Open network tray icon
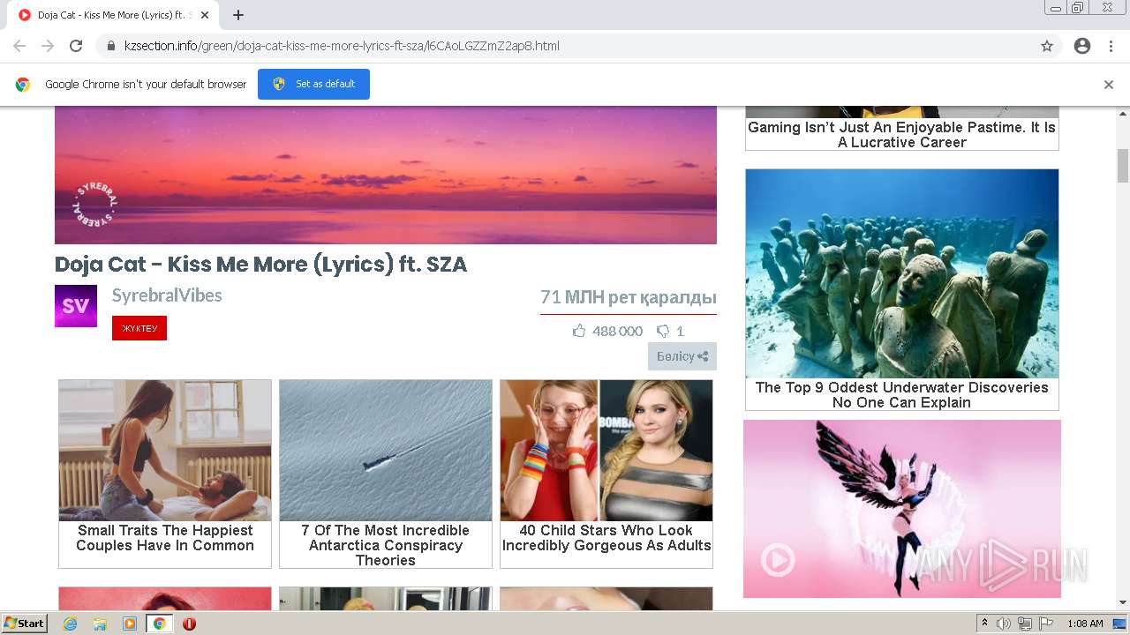 point(1025,624)
